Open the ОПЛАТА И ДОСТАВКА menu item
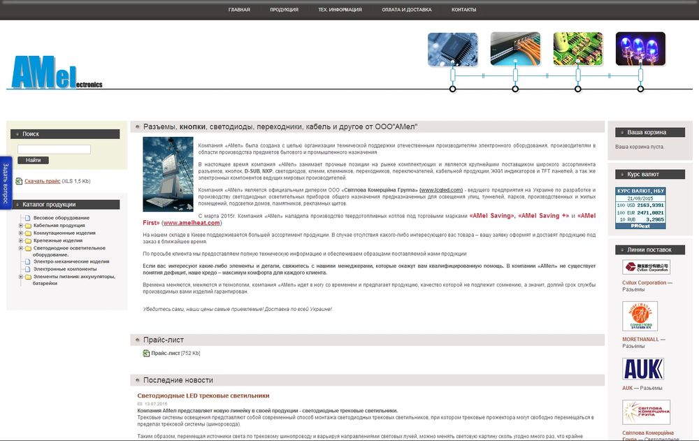 click(407, 9)
